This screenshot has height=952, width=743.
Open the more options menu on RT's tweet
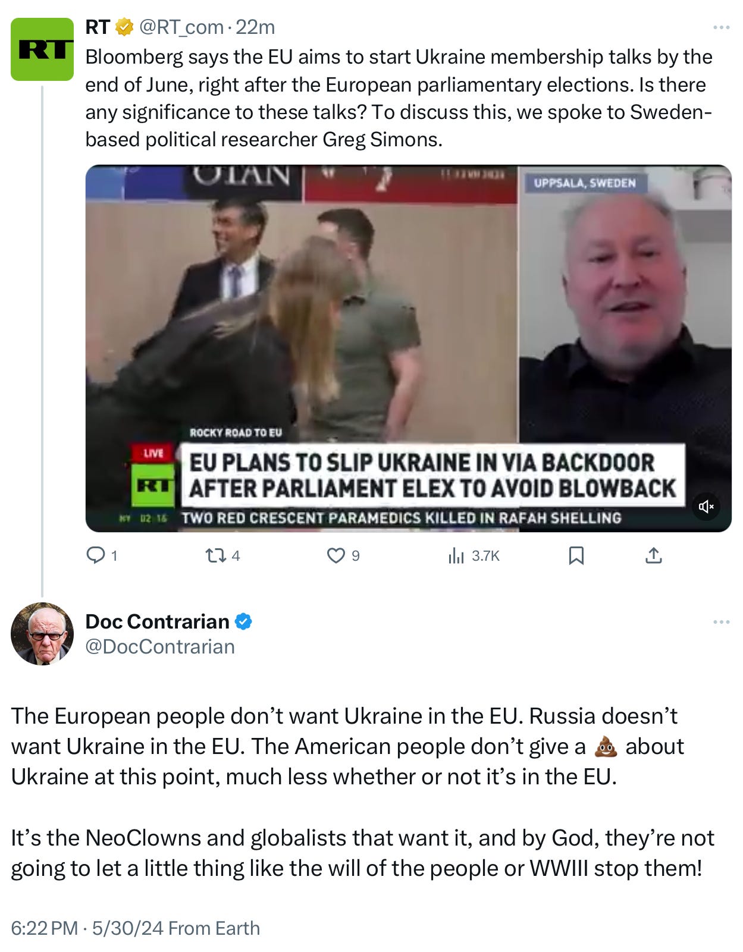coord(721,27)
